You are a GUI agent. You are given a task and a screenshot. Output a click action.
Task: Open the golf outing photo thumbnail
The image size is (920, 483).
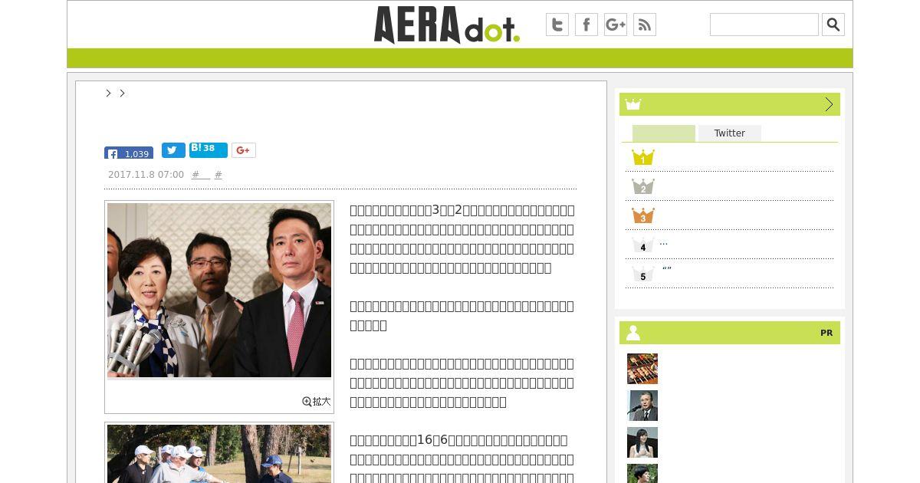click(219, 453)
